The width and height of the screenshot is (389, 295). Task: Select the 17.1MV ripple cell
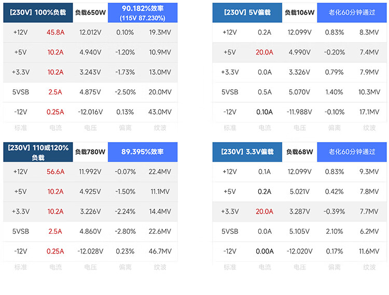(x=369, y=112)
